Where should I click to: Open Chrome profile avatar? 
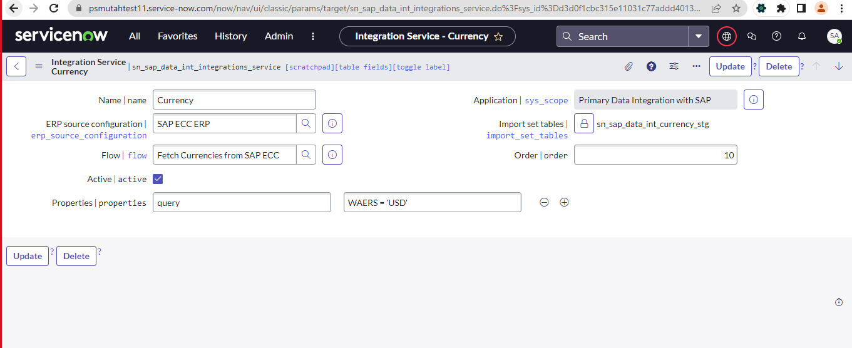pos(821,9)
